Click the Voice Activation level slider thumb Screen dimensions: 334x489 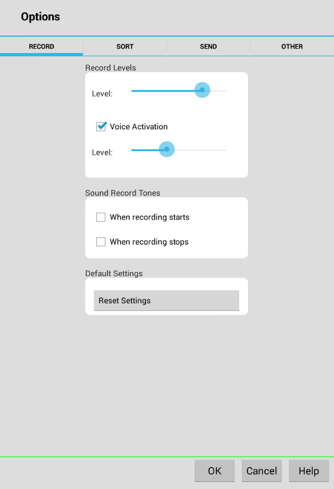click(166, 149)
